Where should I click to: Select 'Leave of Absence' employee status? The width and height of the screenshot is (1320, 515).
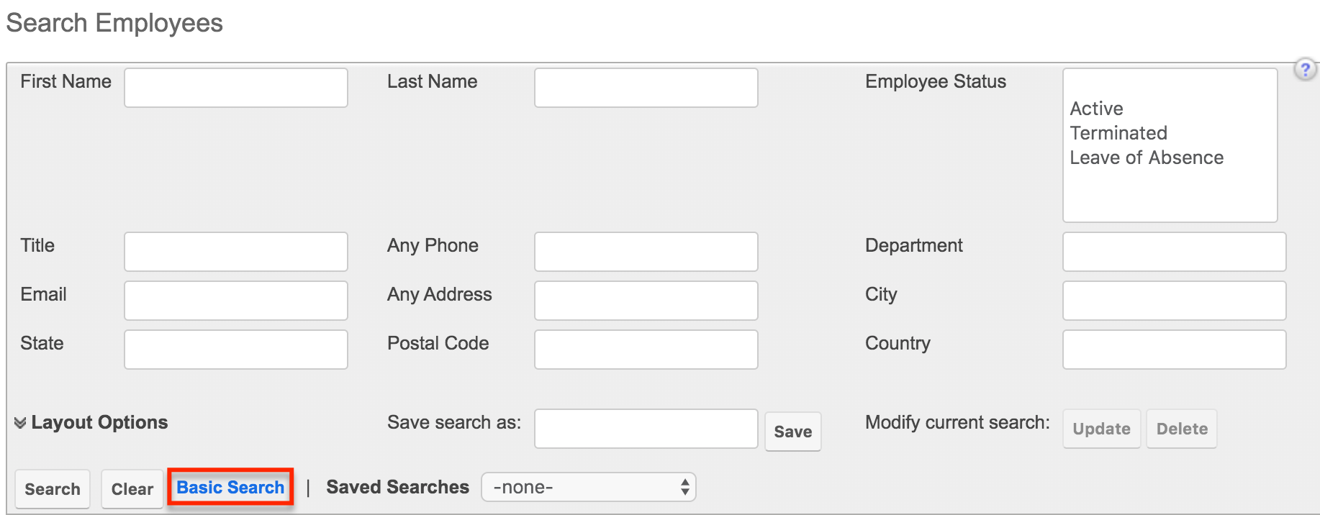[1146, 157]
